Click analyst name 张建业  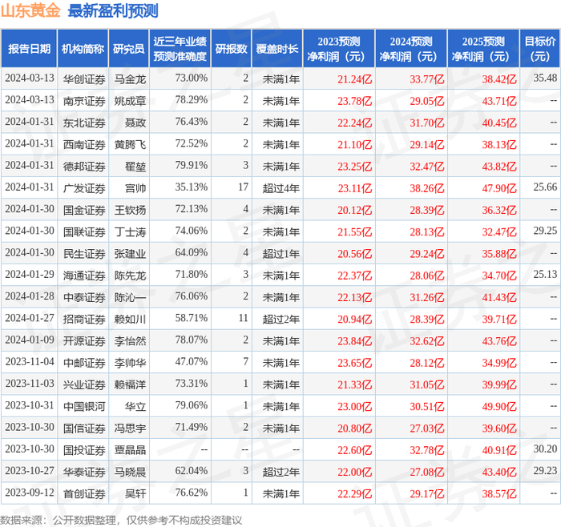click(x=130, y=254)
